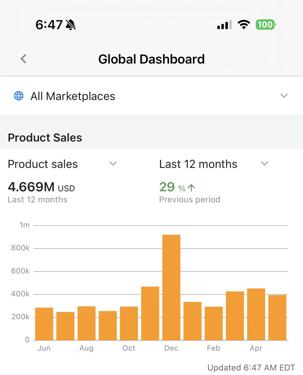
Task: Select the January sales bar
Action: (x=192, y=321)
